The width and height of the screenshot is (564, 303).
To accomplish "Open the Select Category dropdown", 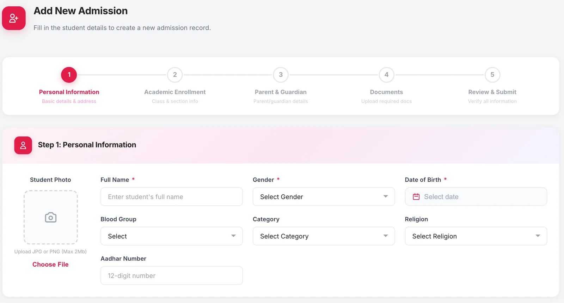I will click(x=324, y=236).
